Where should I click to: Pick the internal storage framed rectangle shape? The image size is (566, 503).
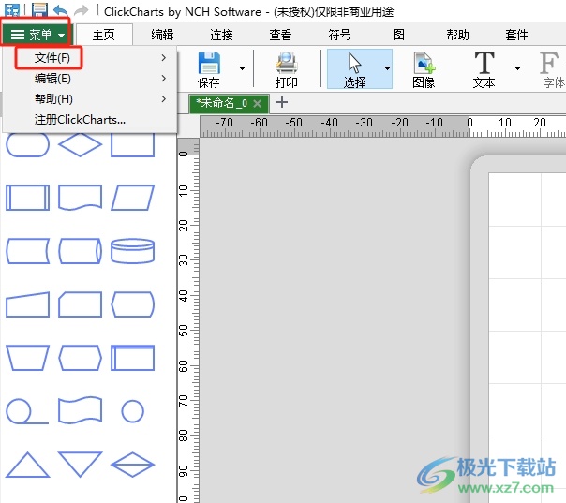(132, 358)
